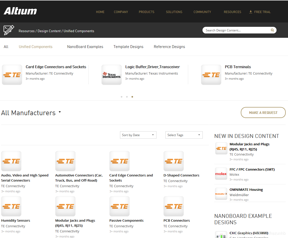Click the Altium logo
This screenshot has width=288, height=238.
[20, 11]
